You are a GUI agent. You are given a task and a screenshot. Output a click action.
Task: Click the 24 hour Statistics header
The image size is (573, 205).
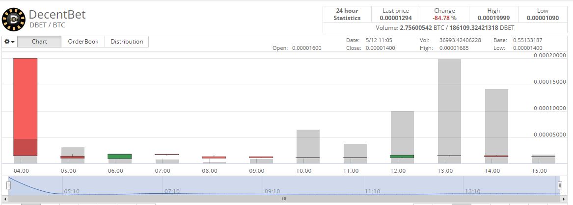[x=347, y=14]
